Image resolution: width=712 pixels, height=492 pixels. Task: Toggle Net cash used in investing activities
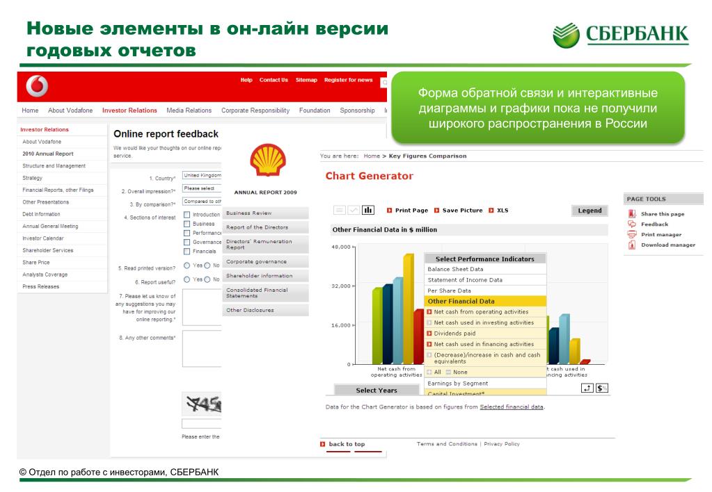pyautogui.click(x=429, y=322)
